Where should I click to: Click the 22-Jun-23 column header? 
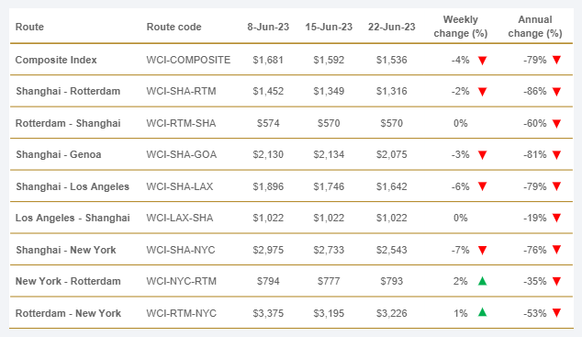(392, 27)
